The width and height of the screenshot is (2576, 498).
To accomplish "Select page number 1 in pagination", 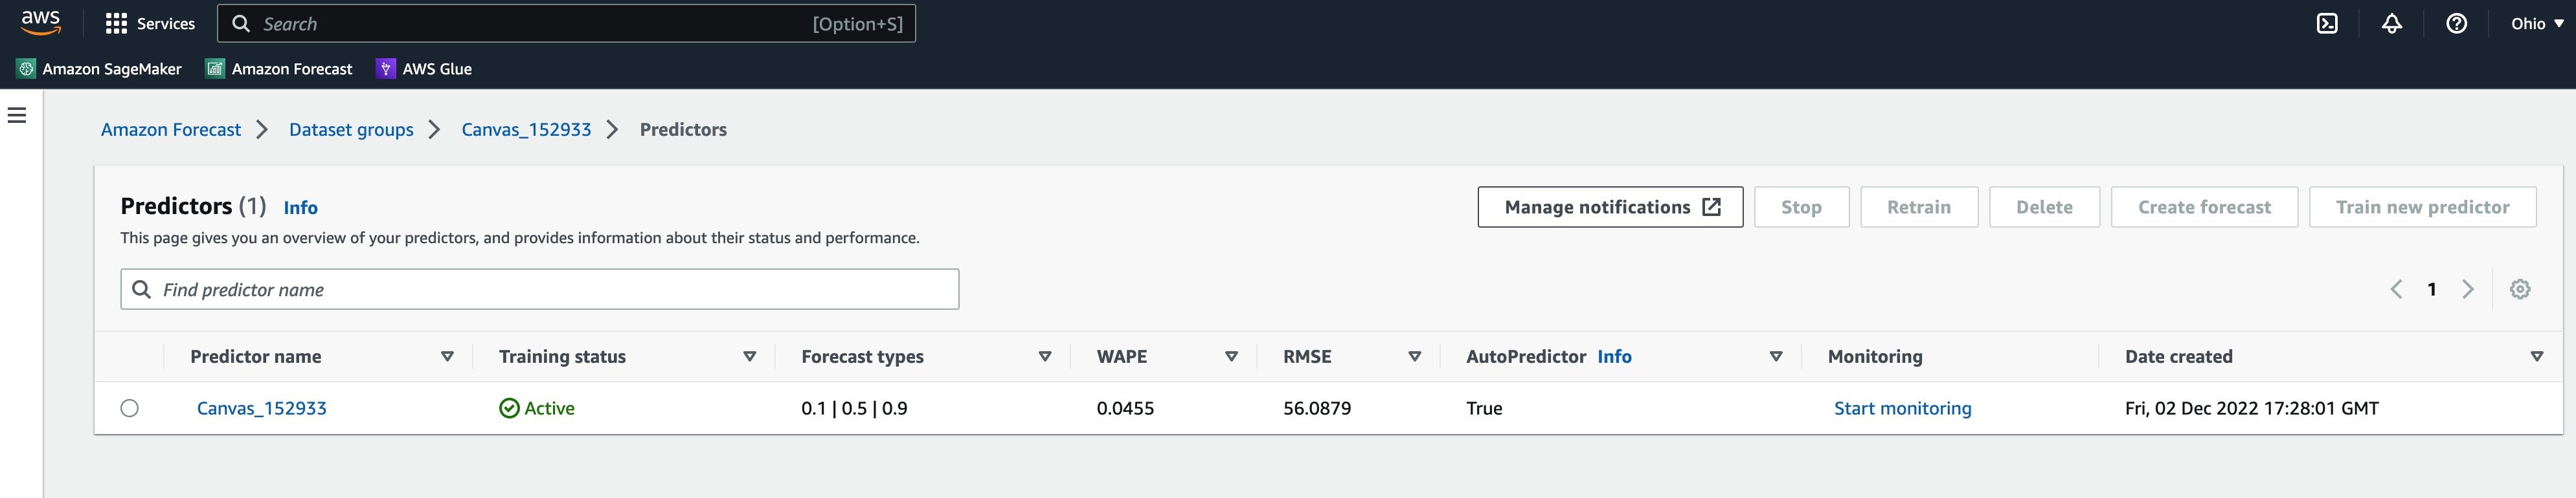I will coord(2432,289).
